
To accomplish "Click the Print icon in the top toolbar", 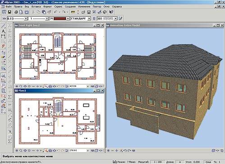I will [x=16, y=12].
